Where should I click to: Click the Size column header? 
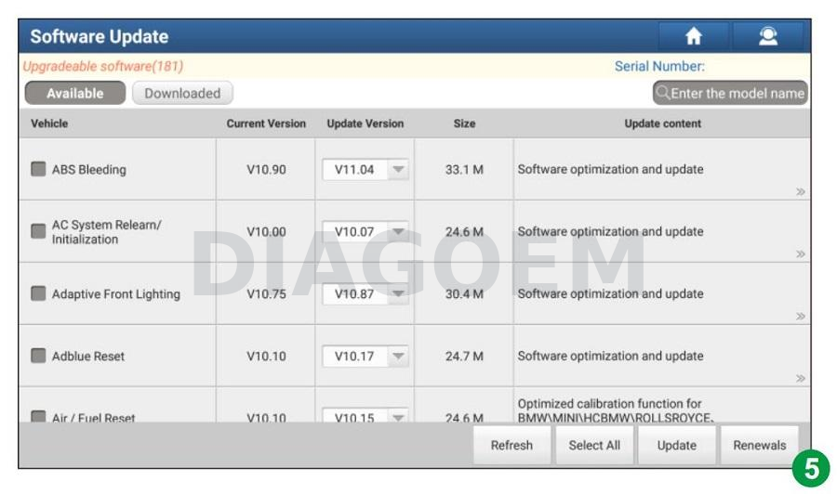pos(464,123)
